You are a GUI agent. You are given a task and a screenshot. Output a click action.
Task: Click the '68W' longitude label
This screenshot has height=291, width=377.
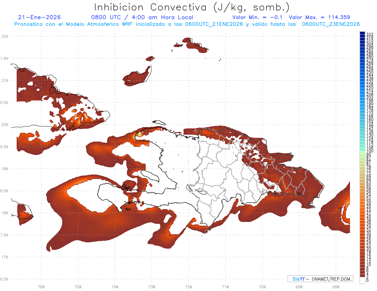(x=336, y=286)
